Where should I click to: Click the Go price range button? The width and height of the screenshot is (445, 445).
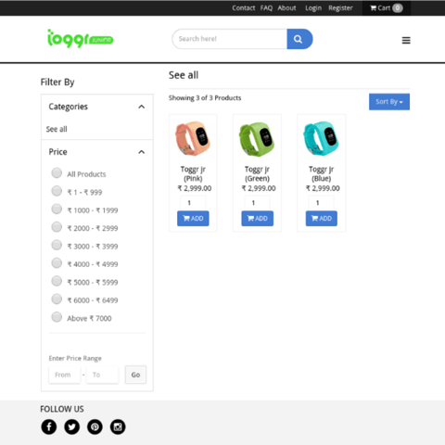click(135, 375)
